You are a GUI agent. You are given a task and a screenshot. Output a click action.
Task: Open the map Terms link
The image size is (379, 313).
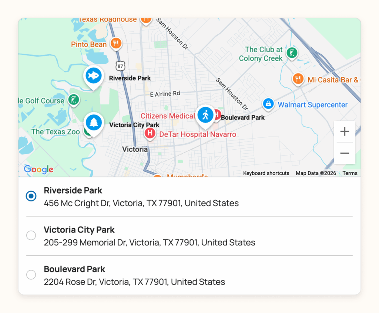click(350, 173)
